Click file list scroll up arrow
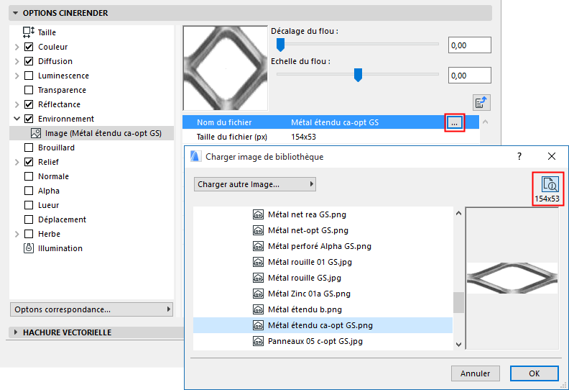 [458, 214]
